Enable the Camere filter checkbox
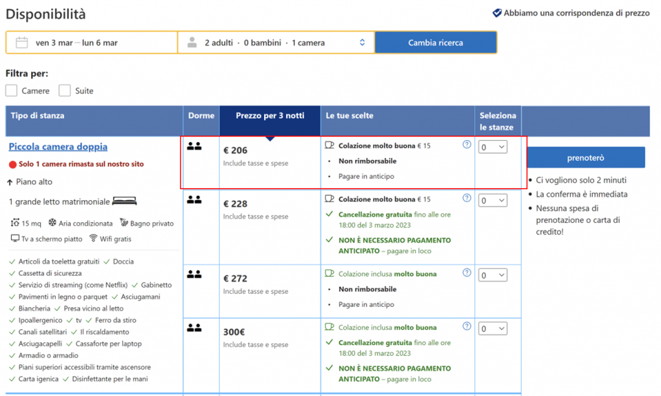The width and height of the screenshot is (661, 396). (x=12, y=90)
